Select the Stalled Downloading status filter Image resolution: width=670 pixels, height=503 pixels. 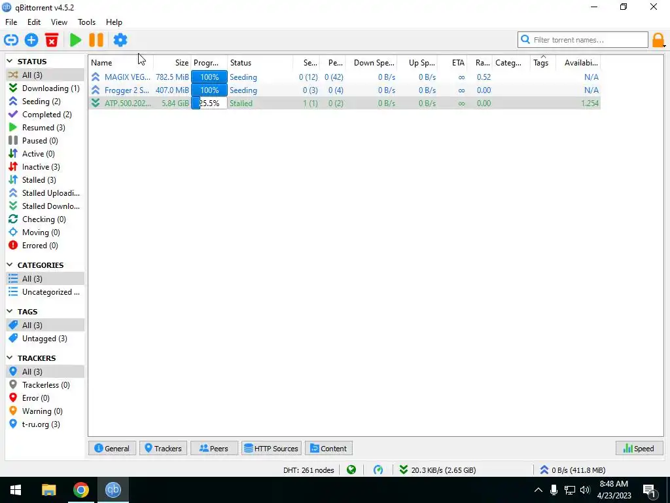(x=45, y=206)
